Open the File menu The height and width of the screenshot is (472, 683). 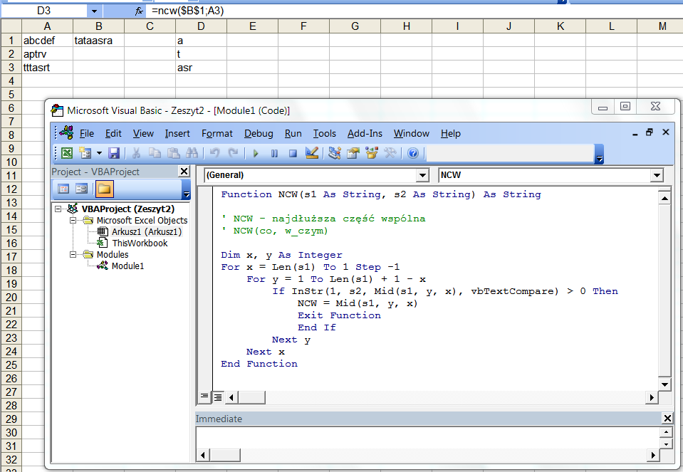tap(87, 133)
